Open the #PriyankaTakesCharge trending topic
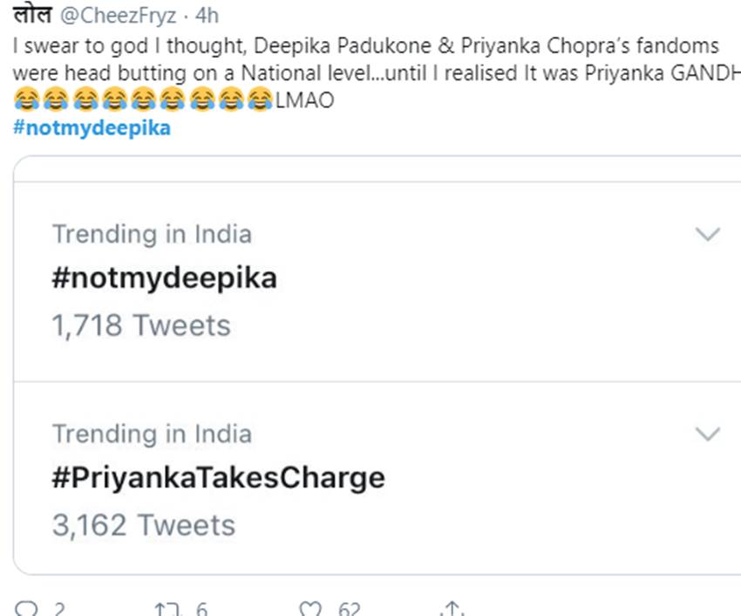 click(x=218, y=478)
